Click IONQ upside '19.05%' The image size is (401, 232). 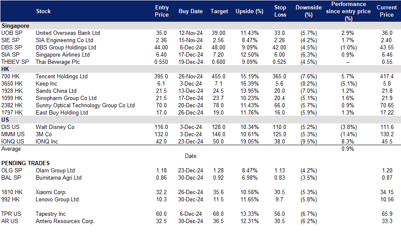point(249,142)
